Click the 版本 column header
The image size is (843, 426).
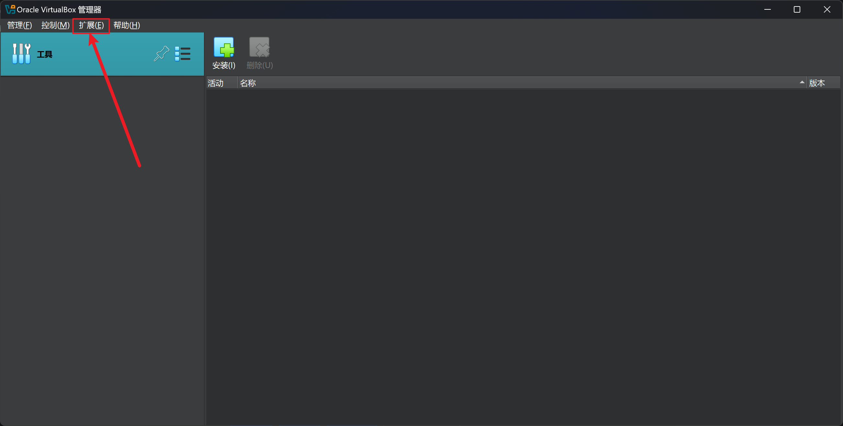click(x=817, y=83)
